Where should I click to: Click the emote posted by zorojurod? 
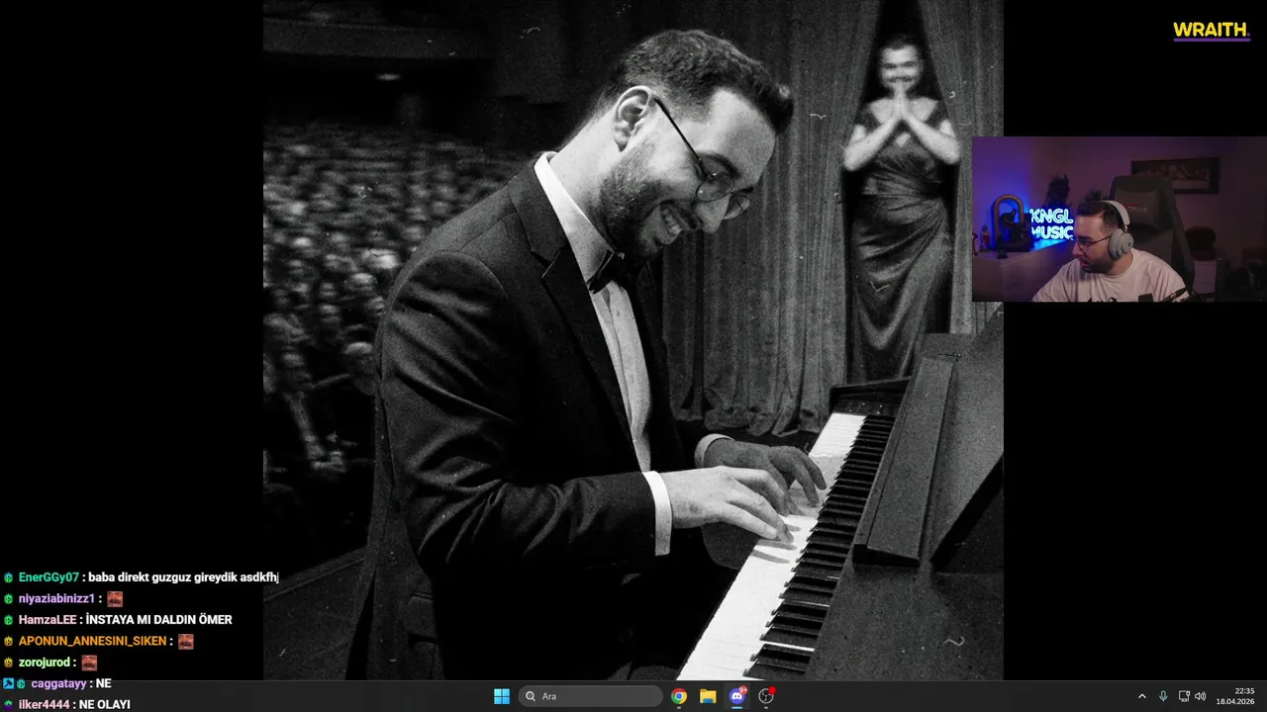point(89,663)
